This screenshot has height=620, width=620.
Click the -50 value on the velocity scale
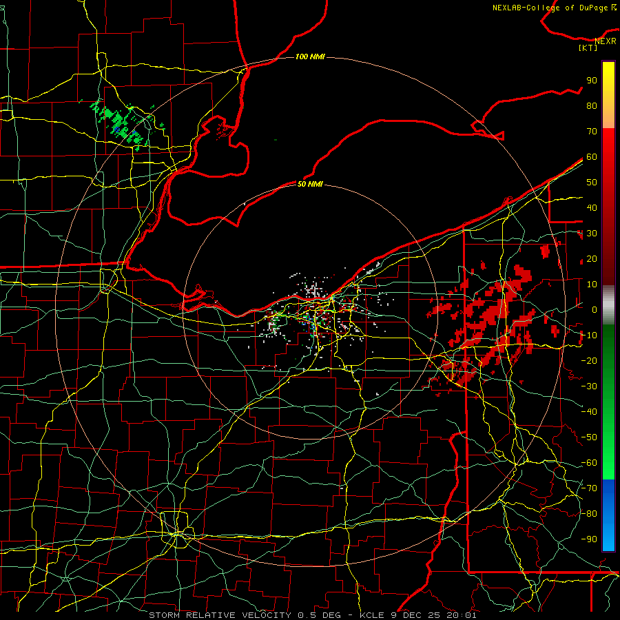[x=589, y=437]
